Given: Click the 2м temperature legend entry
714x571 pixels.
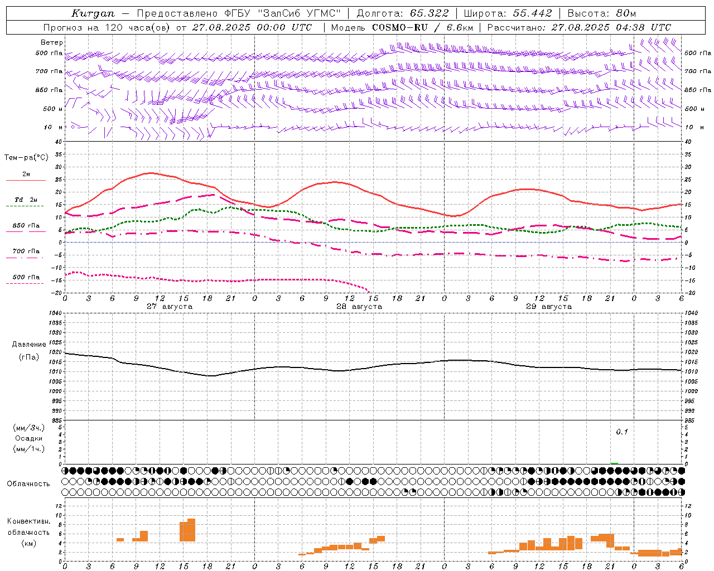Looking at the screenshot, I should tap(26, 175).
